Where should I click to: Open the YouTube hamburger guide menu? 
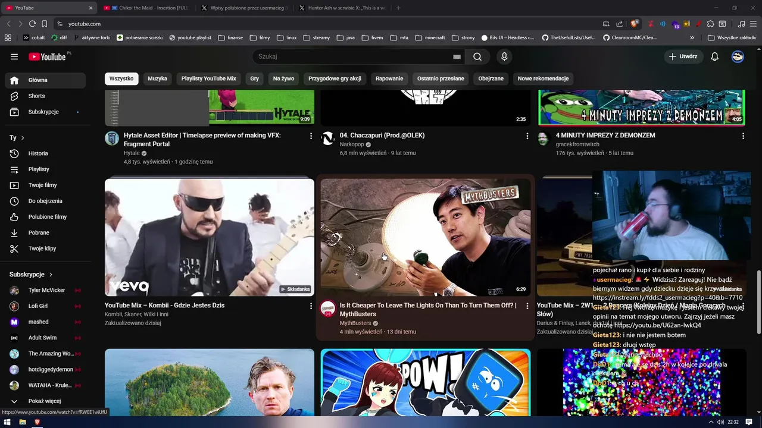[14, 56]
